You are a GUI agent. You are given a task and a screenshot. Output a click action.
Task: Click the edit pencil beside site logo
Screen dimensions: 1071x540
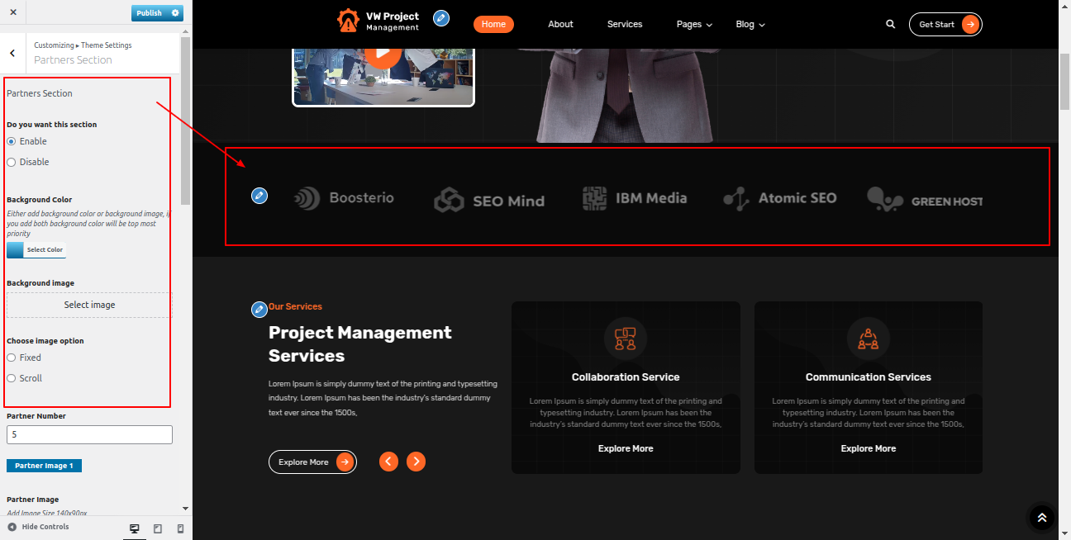[x=441, y=18]
